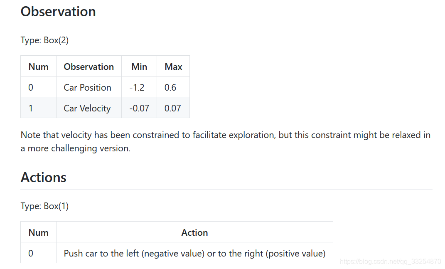Click row number 1 in Observation table
Viewport: 445px width, 269px height.
coord(31,108)
